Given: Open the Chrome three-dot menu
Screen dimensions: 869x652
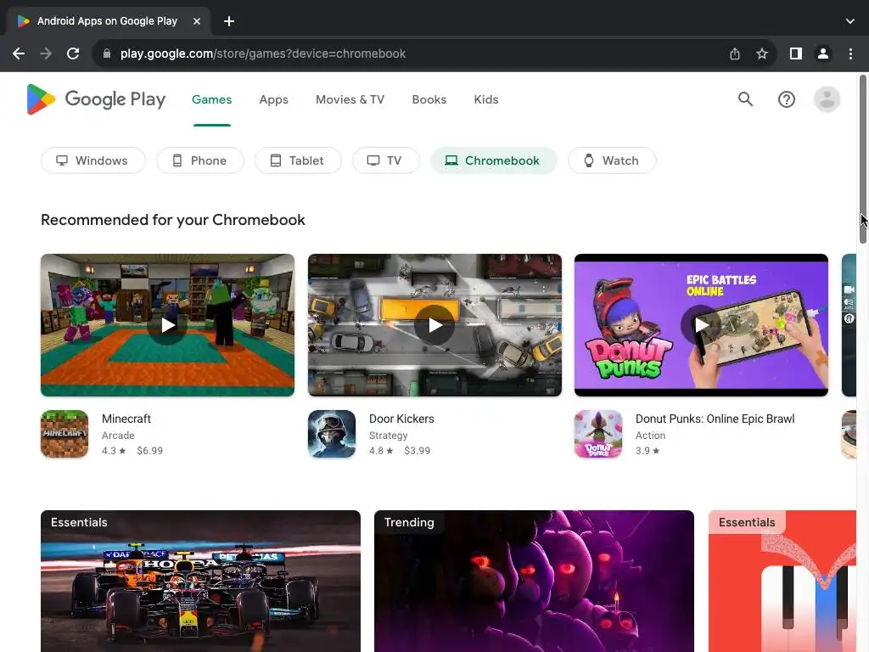Looking at the screenshot, I should pyautogui.click(x=850, y=53).
